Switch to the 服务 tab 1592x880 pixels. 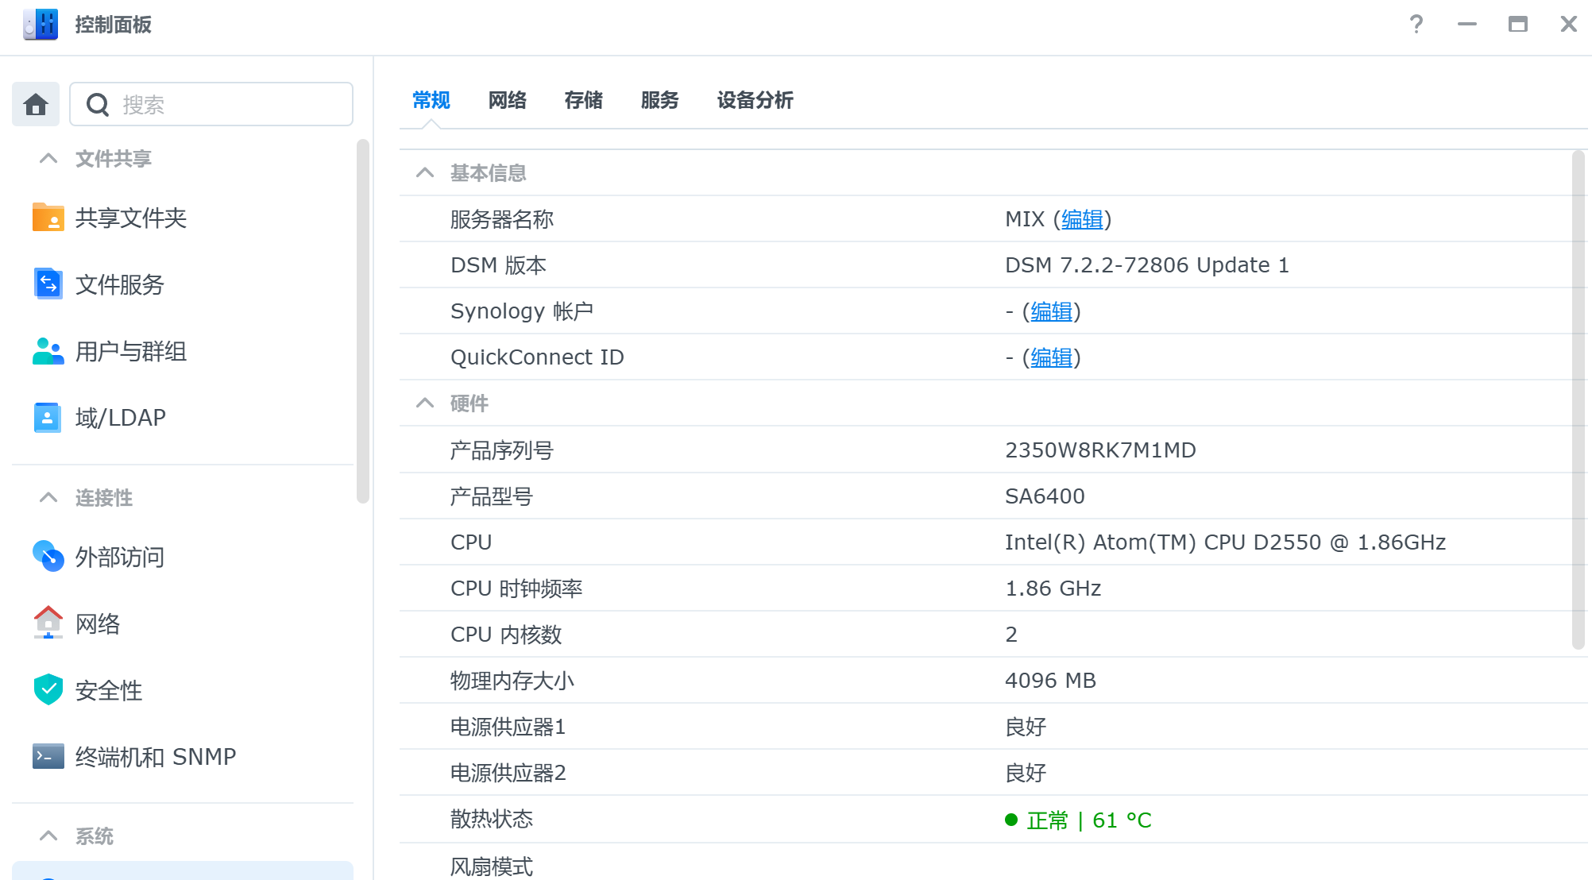[x=660, y=100]
